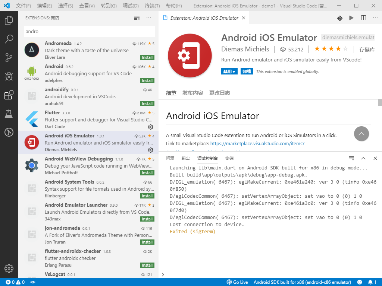The height and width of the screenshot is (286, 382).
Task: Click Android iOS Emulator manage gear
Action: 151,150
